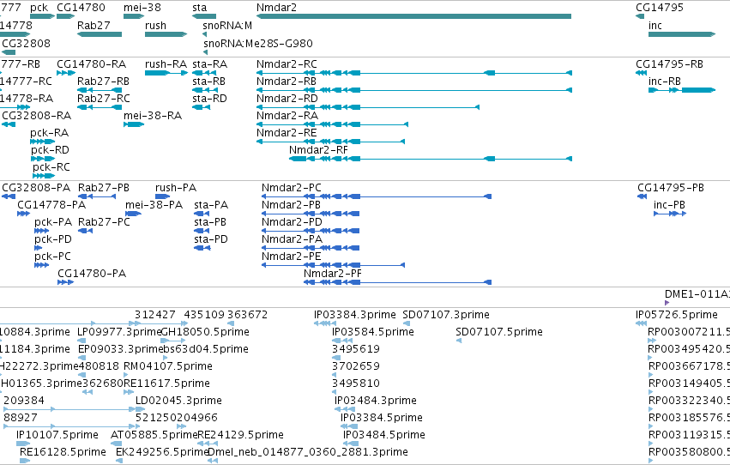The width and height of the screenshot is (730, 465).
Task: Select the sta-PA protein label
Action: click(x=211, y=205)
